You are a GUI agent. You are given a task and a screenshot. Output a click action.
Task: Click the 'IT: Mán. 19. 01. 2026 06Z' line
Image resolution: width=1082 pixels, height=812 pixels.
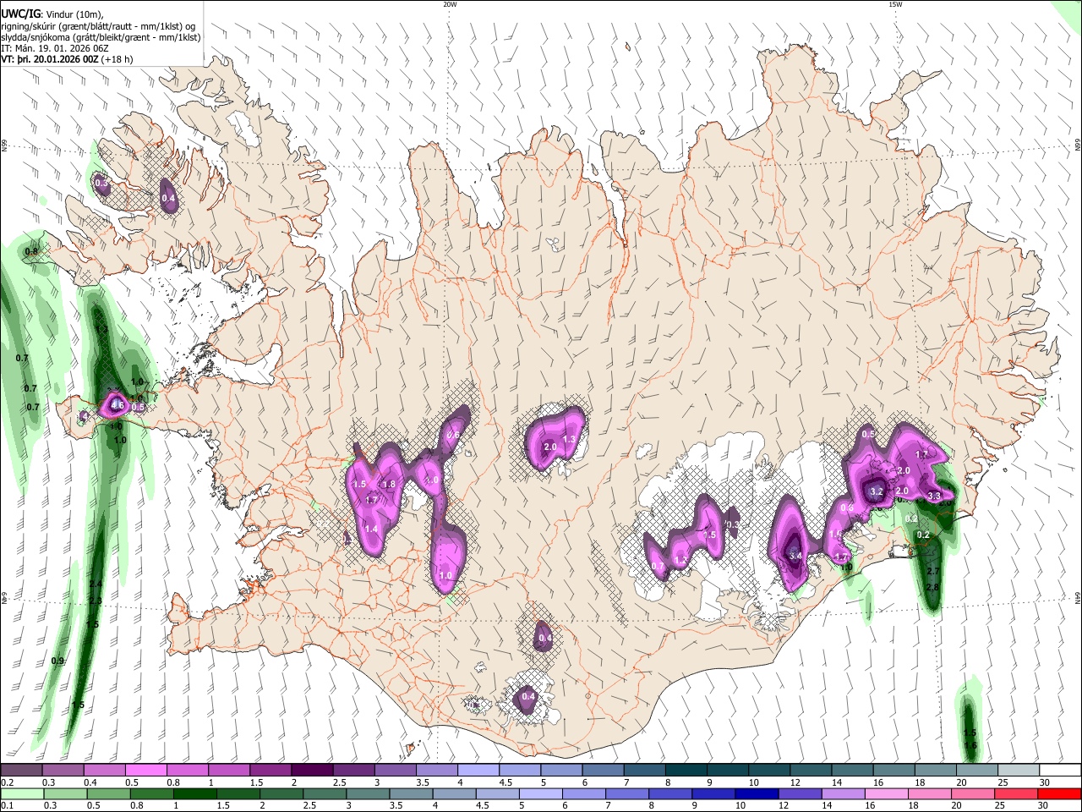[x=54, y=48]
